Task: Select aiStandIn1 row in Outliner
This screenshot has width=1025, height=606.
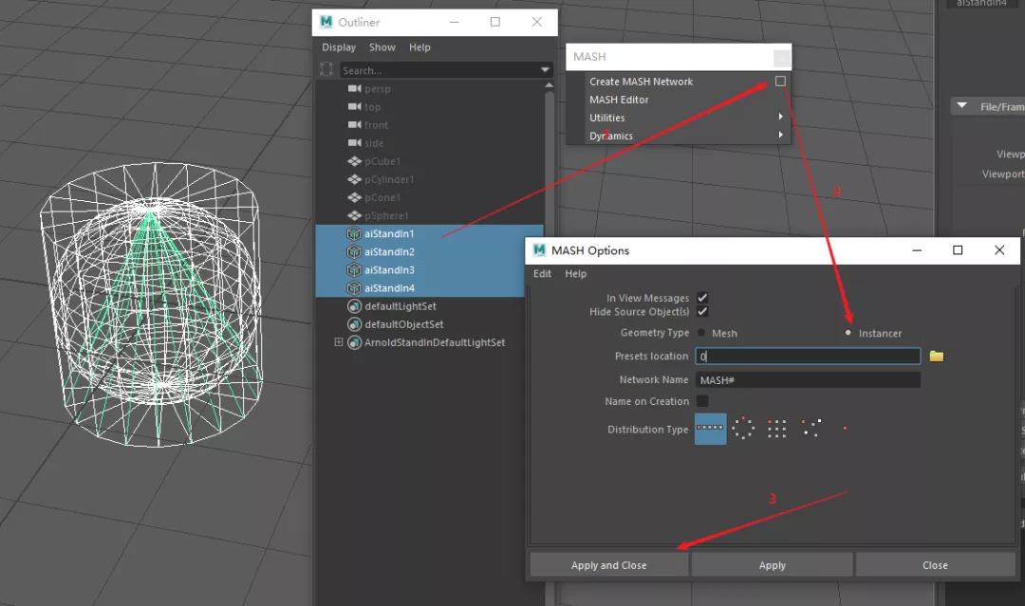Action: pos(429,233)
